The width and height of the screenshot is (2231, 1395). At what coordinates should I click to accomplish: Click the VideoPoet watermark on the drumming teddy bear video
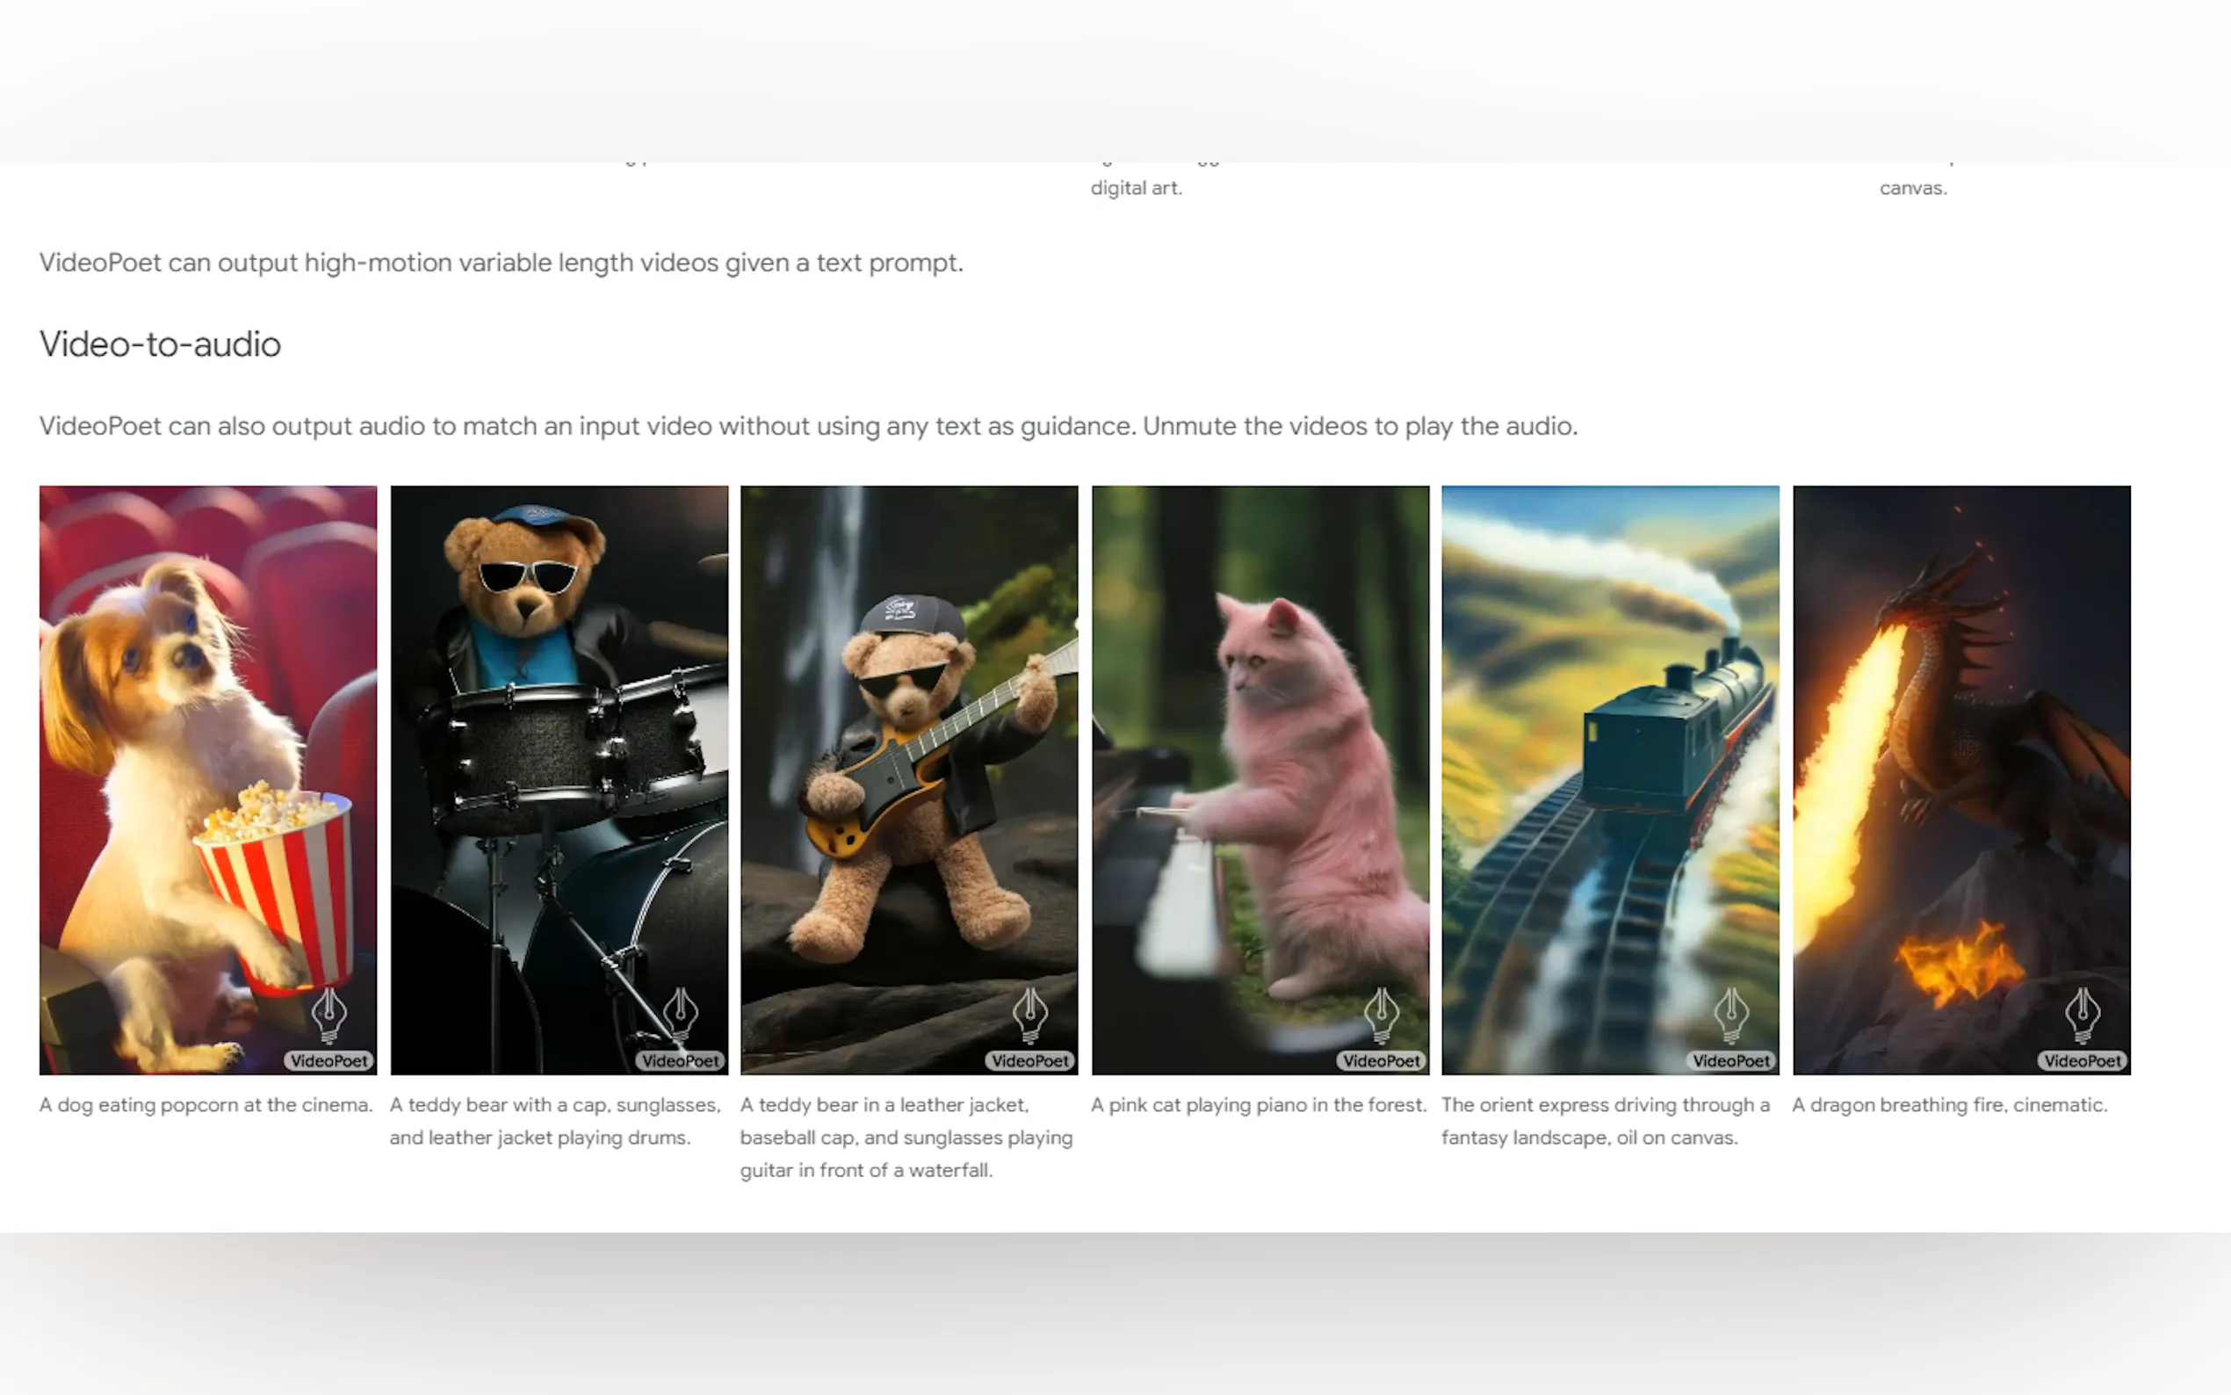tap(682, 1060)
